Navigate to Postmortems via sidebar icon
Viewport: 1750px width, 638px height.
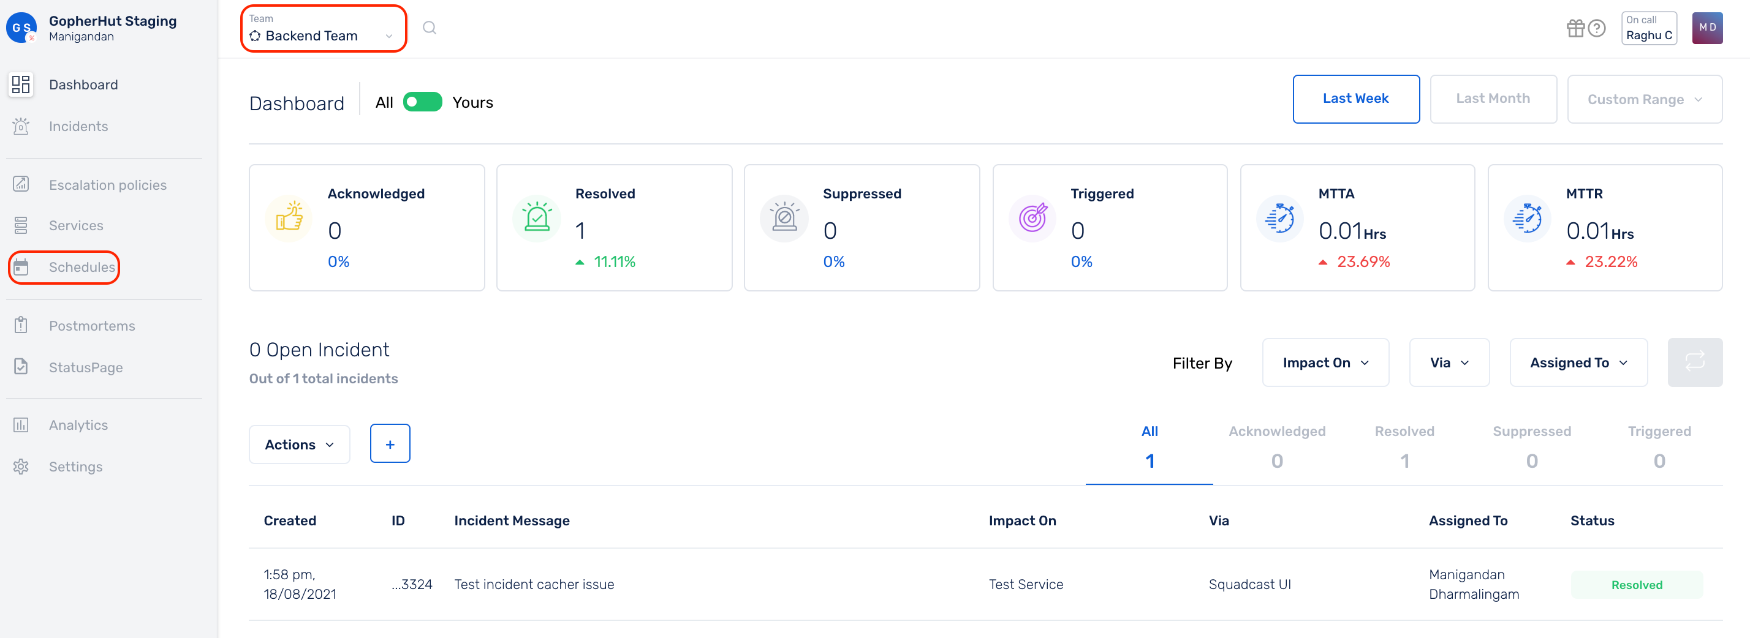pyautogui.click(x=92, y=325)
